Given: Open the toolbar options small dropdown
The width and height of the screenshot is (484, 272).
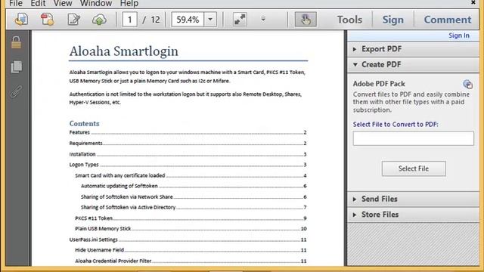Looking at the screenshot, I should 263,19.
